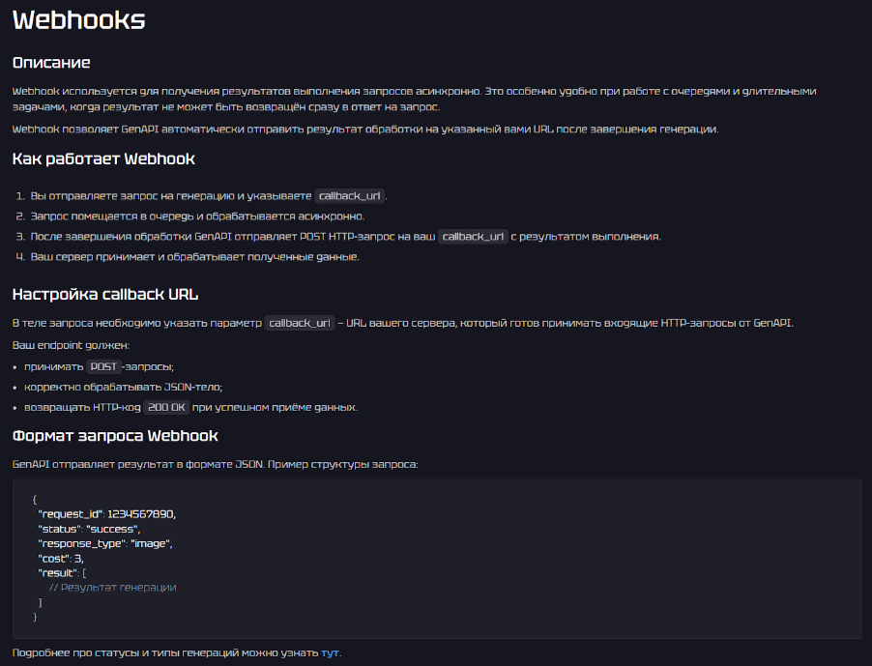Click the "Webhooks" page title
872x666 pixels.
pos(78,22)
